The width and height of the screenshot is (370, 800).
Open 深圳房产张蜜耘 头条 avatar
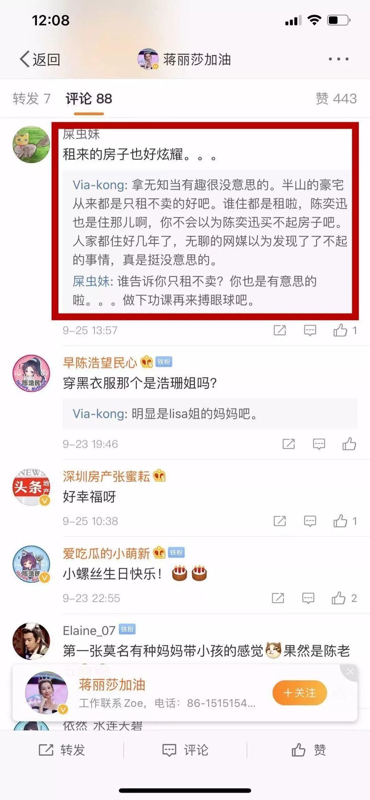pos(31,487)
